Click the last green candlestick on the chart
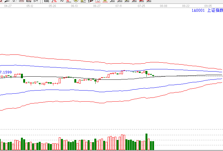 pyautogui.click(x=153, y=76)
